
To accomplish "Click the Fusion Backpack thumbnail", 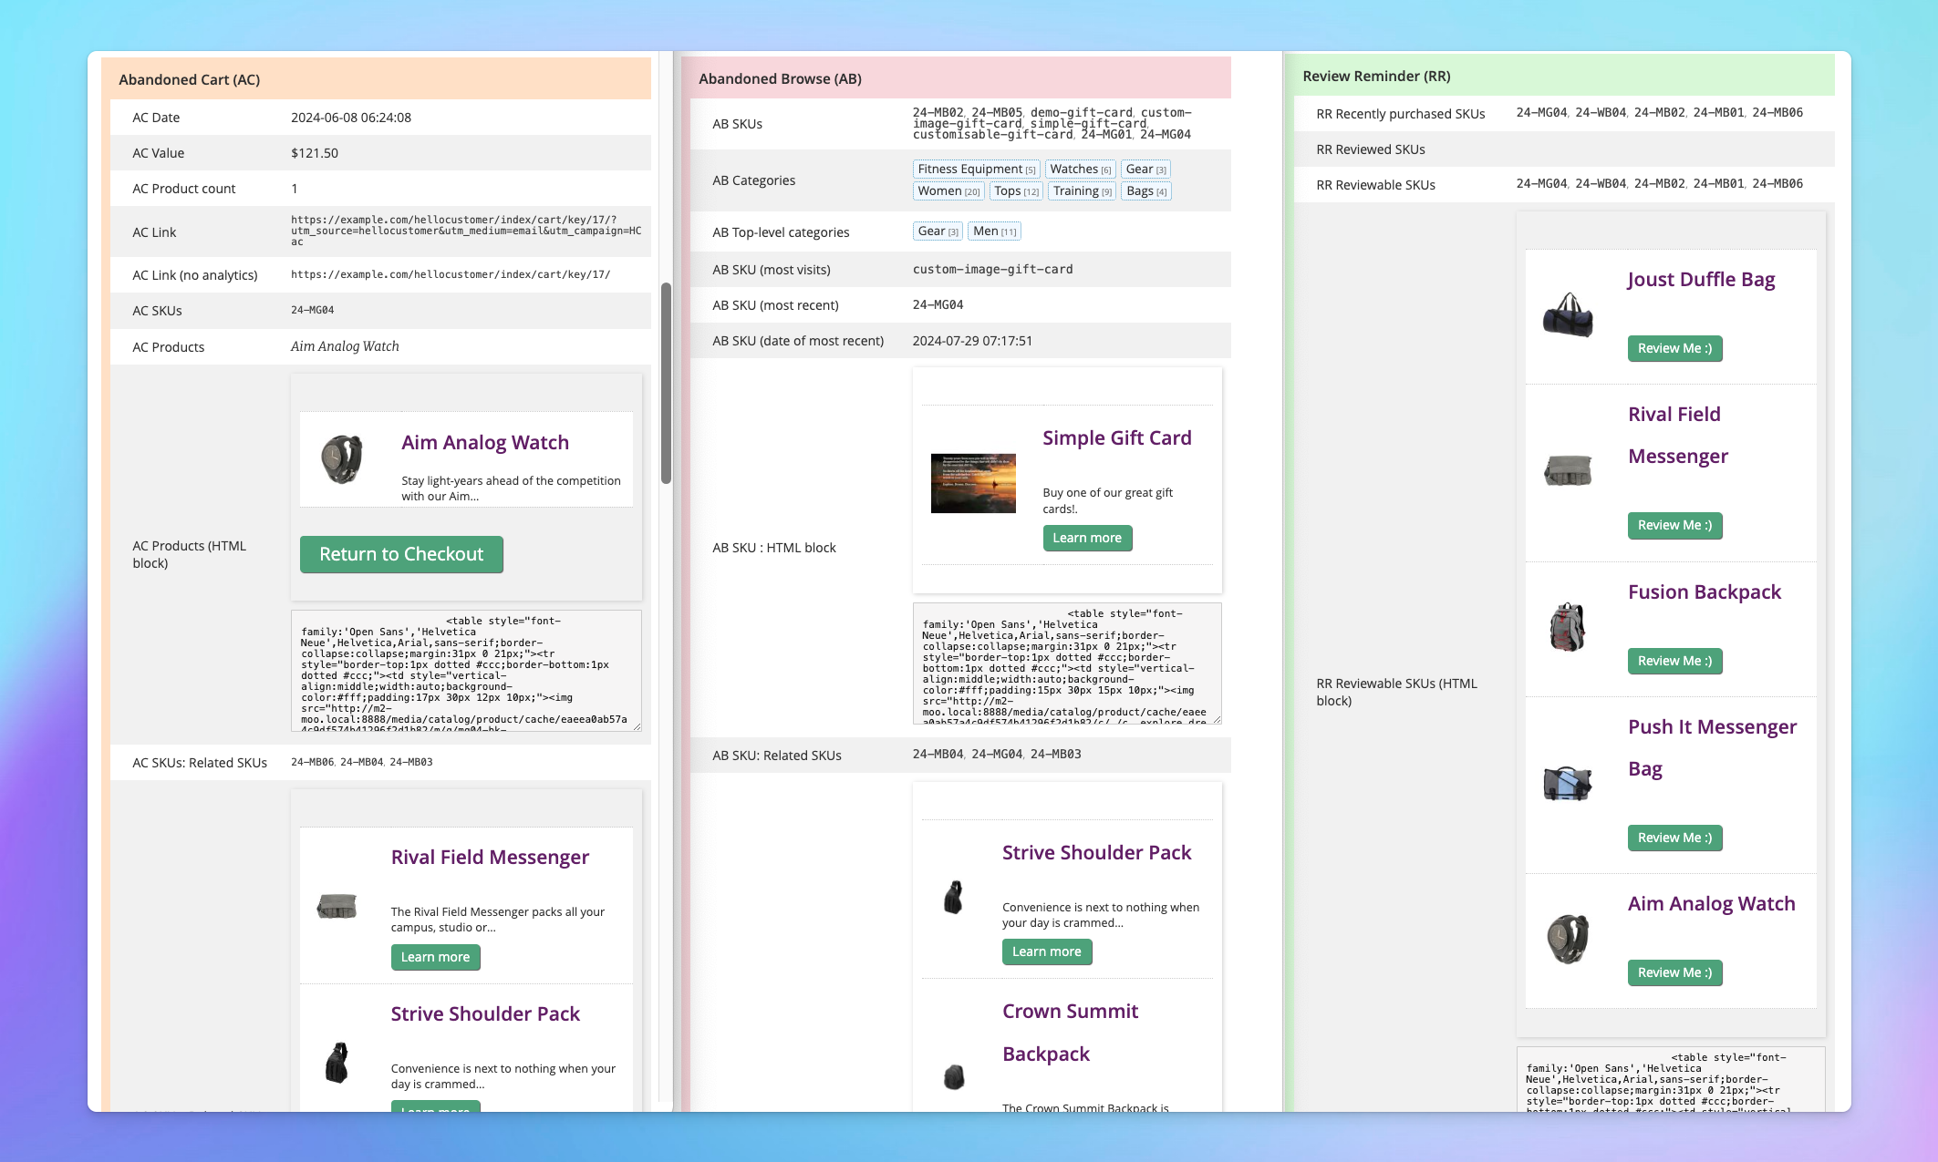I will point(1568,627).
